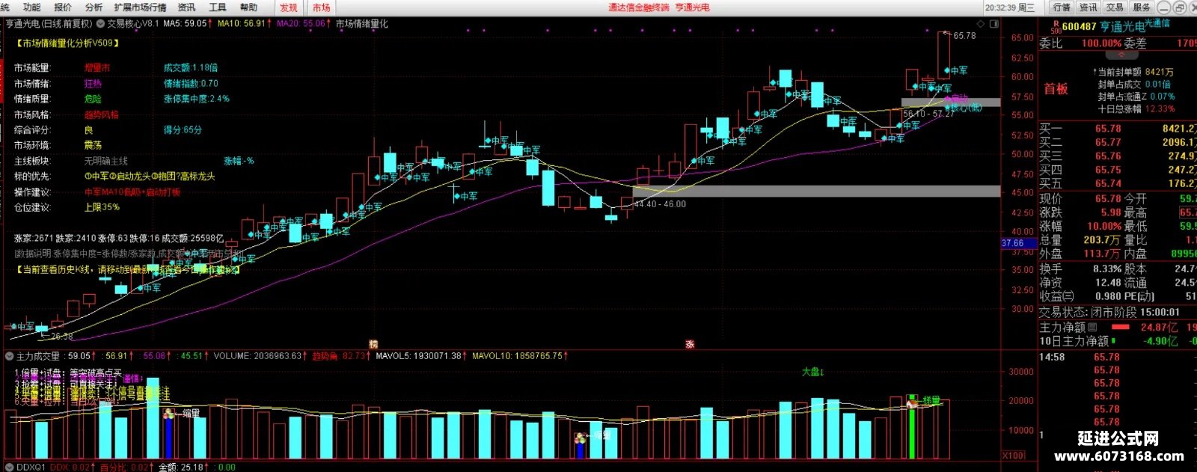1197x472 pixels.
Task: Click the 行情 button at top right
Action: point(1062,7)
